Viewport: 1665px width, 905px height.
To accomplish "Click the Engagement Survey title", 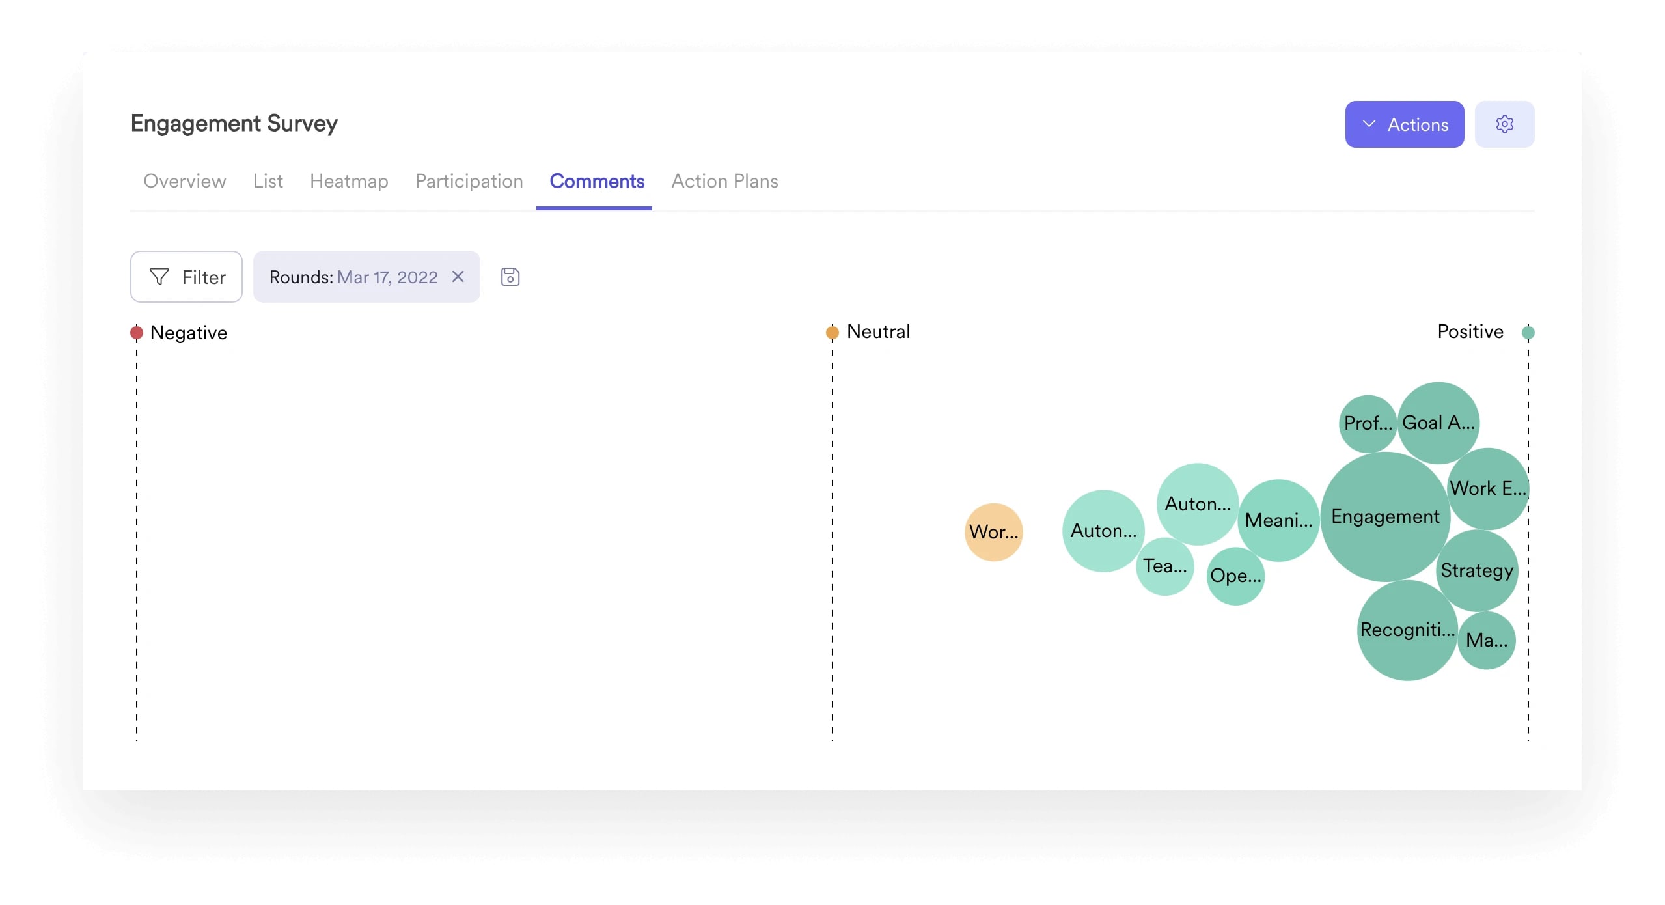I will pyautogui.click(x=234, y=123).
